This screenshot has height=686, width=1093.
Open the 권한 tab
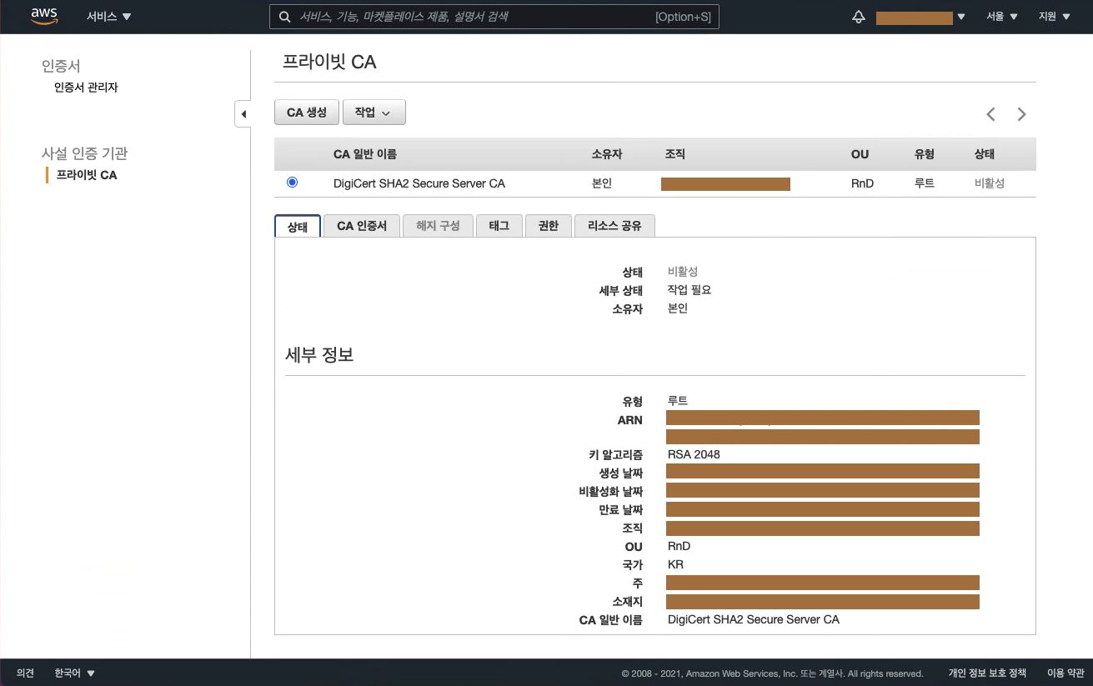point(549,226)
